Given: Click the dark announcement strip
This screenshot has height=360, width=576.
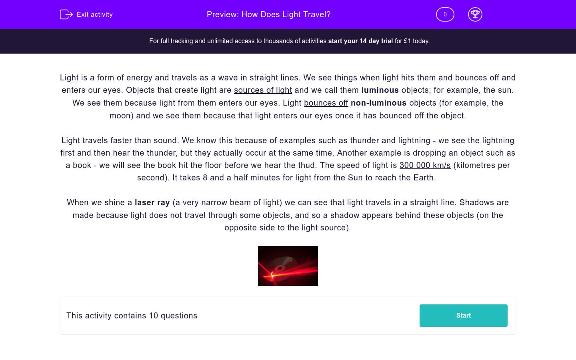Looking at the screenshot, I should pos(288,41).
